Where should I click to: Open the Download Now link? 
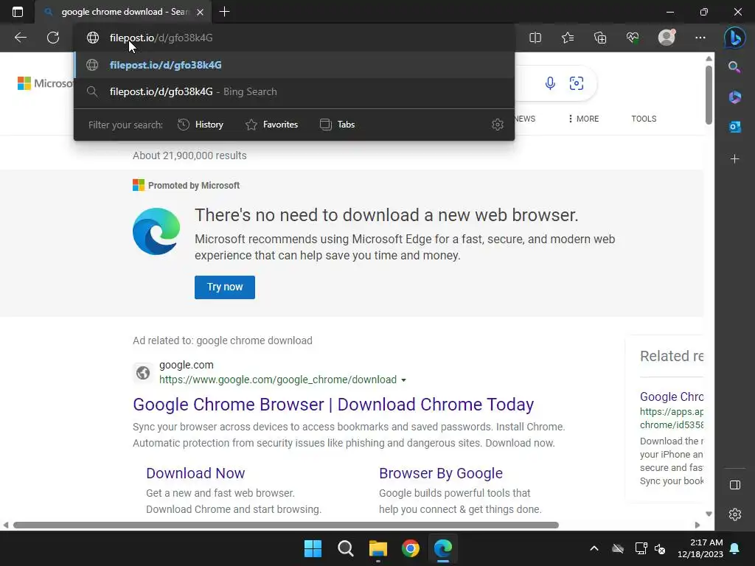(195, 473)
